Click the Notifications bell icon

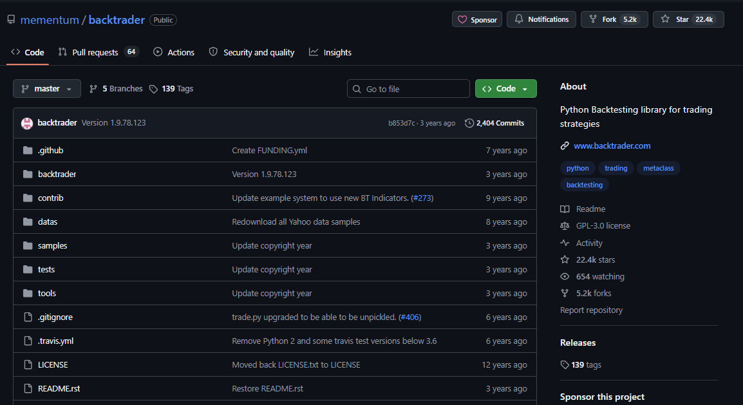click(519, 19)
